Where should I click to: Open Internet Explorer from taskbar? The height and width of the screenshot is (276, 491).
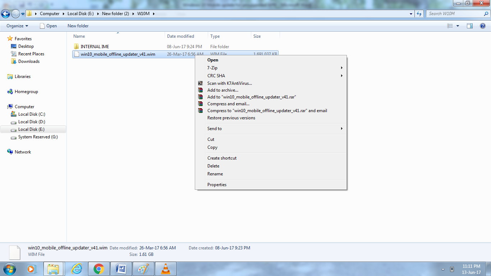pos(76,269)
